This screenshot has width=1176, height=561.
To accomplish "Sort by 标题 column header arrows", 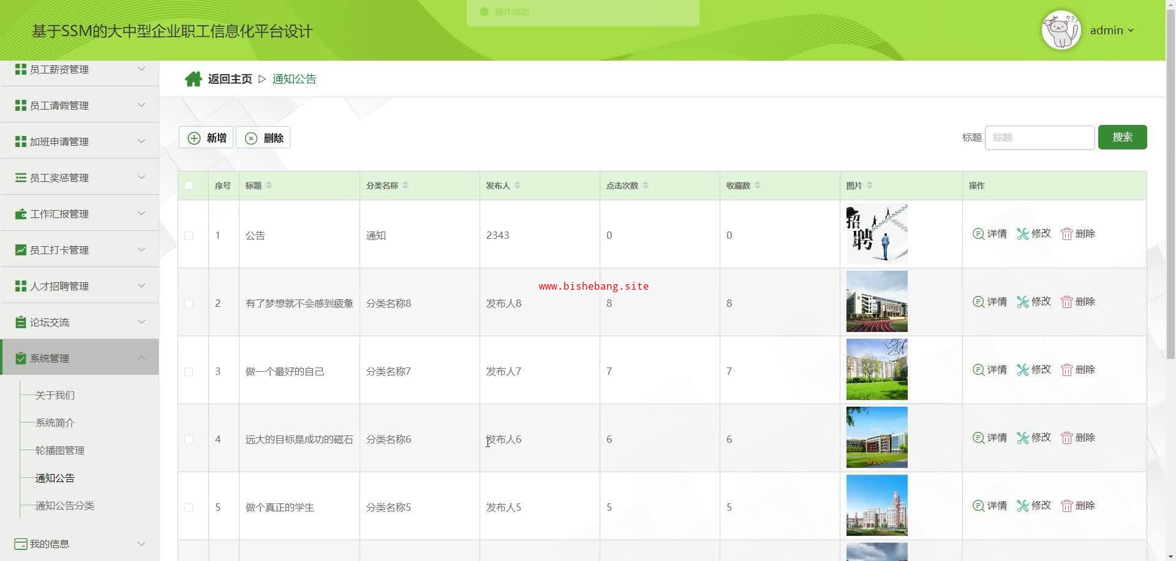I will (269, 186).
